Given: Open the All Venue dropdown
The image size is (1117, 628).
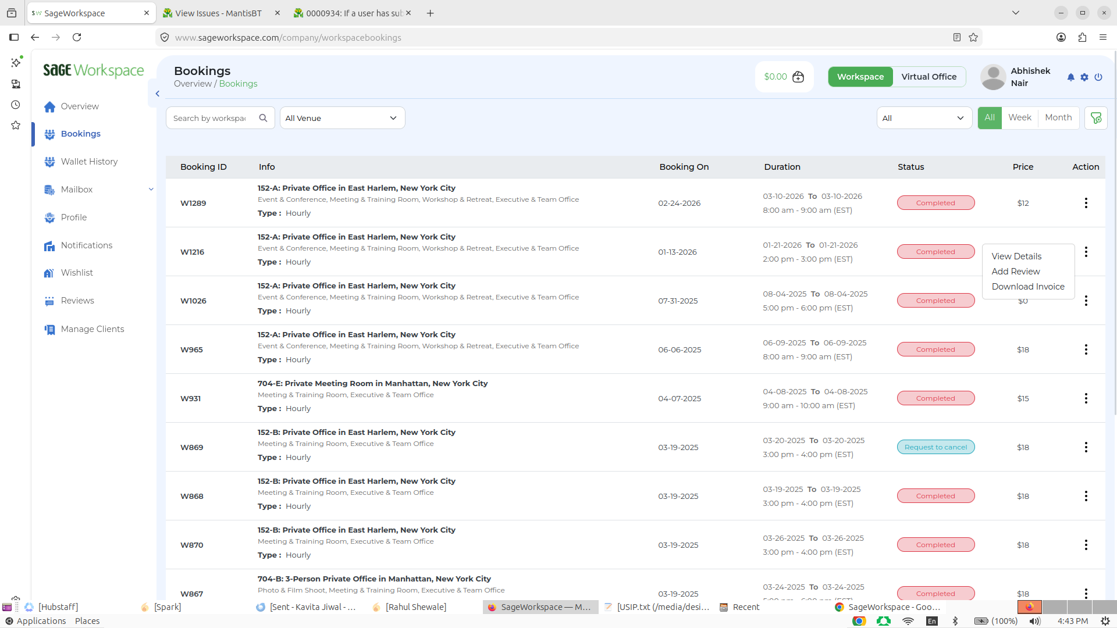Looking at the screenshot, I should point(342,118).
